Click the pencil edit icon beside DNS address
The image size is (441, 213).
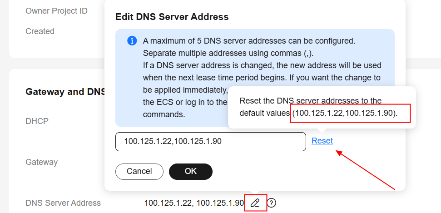pyautogui.click(x=255, y=203)
